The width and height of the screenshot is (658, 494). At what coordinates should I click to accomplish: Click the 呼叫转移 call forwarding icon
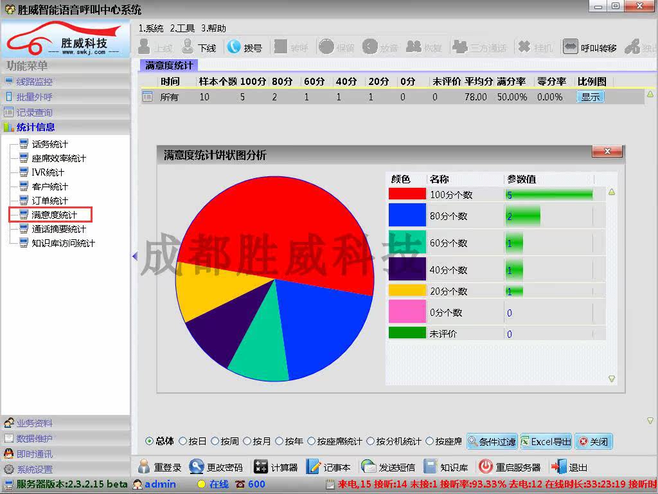pos(571,47)
